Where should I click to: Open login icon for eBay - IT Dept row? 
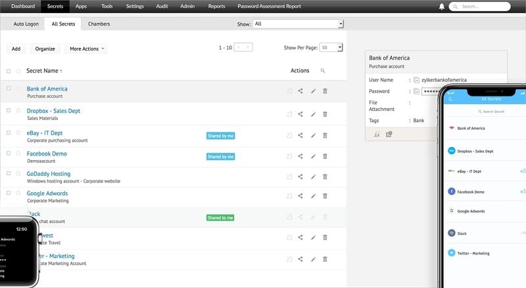289,135
